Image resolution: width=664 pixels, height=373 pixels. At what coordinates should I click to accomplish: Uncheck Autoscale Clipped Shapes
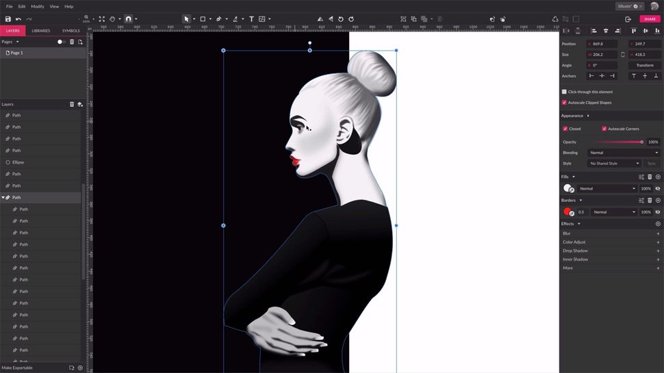(x=564, y=103)
